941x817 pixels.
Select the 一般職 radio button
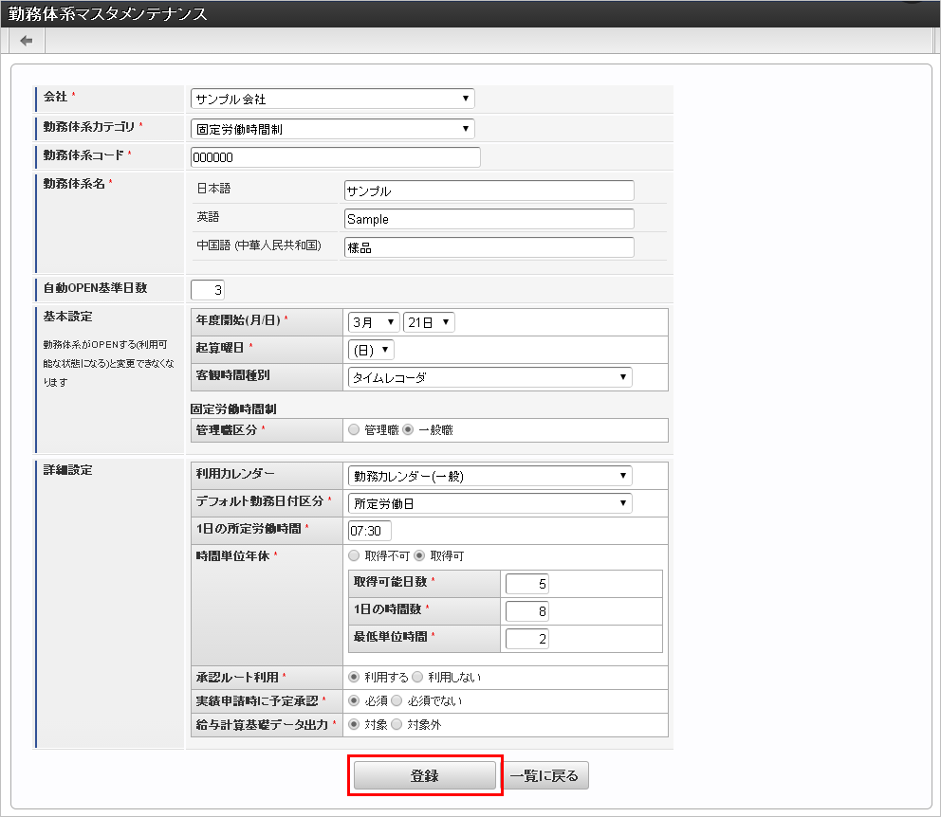(408, 429)
